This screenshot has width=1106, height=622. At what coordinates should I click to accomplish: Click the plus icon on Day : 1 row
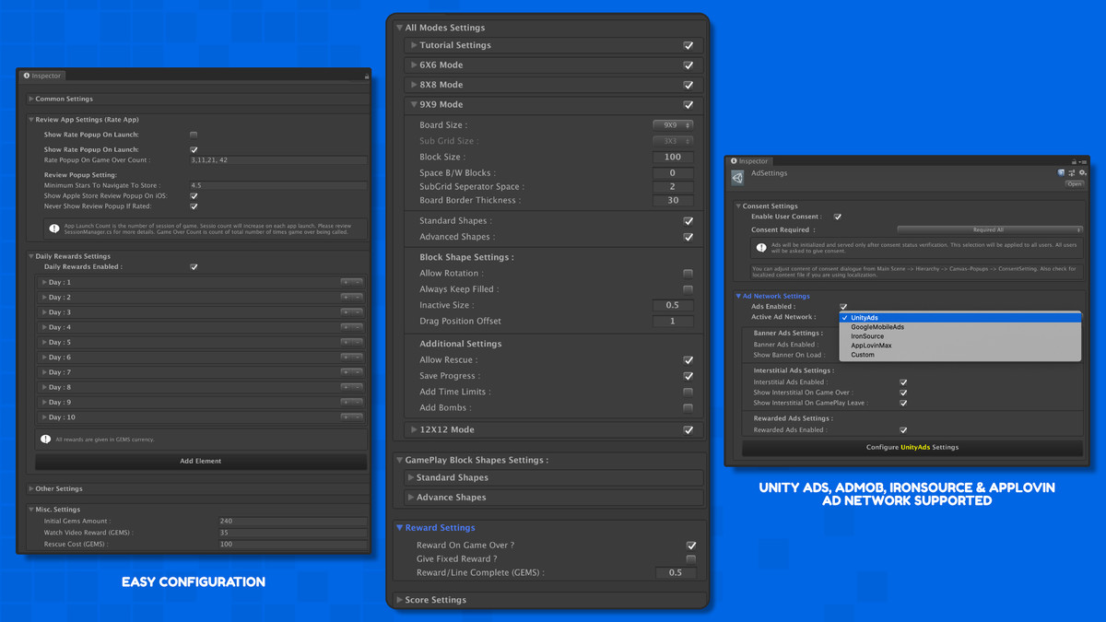(x=346, y=283)
